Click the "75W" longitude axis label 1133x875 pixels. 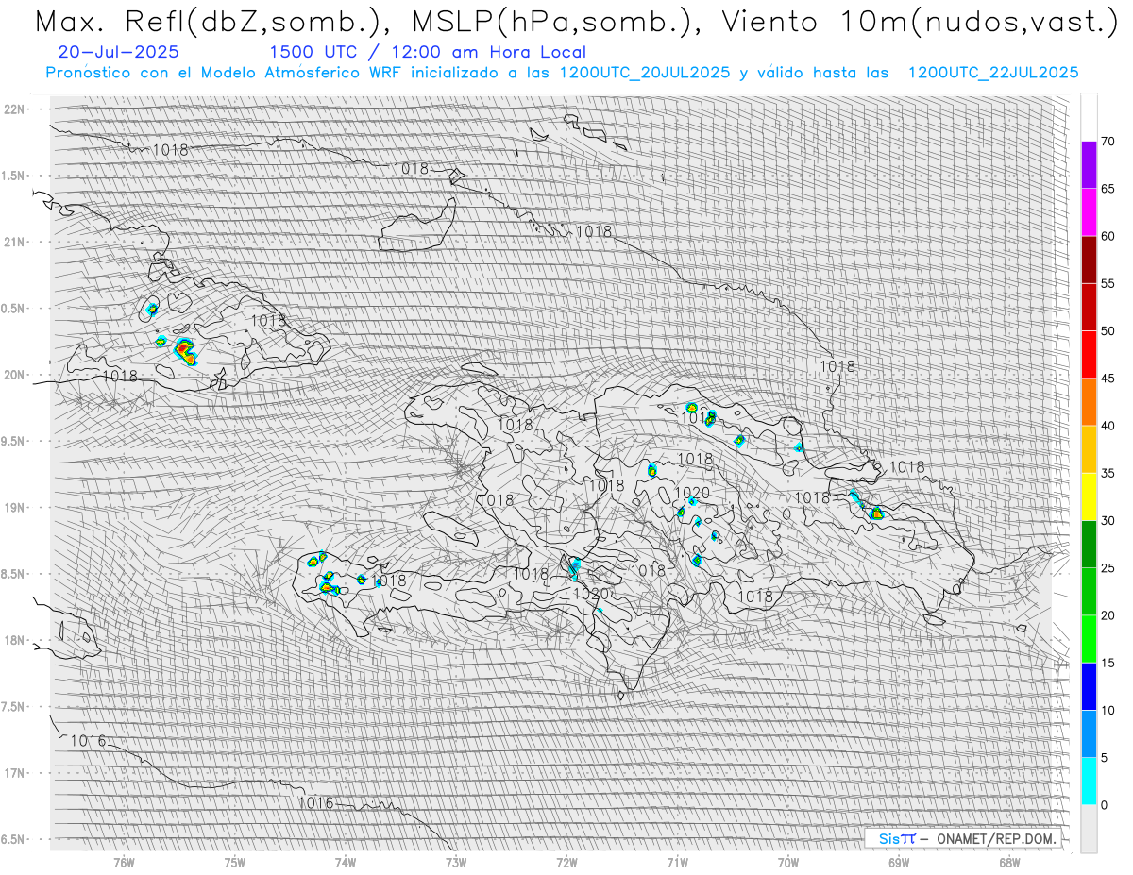(x=235, y=862)
